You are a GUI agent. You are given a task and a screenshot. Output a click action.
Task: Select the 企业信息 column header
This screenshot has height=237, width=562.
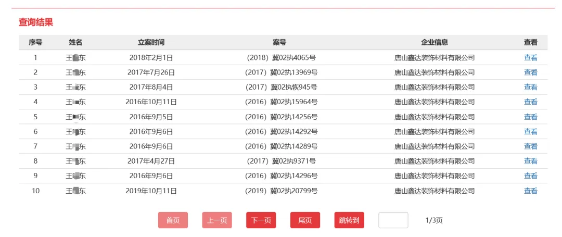point(435,42)
